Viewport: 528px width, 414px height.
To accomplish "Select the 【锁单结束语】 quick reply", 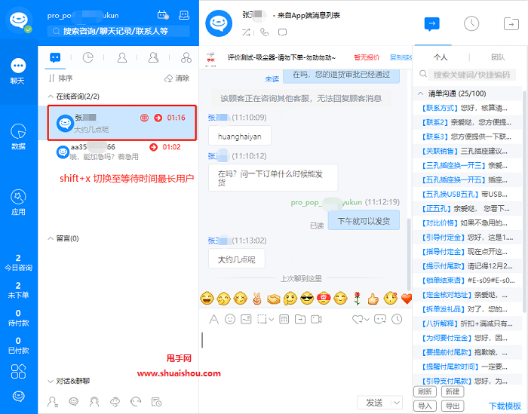I will tap(468, 281).
